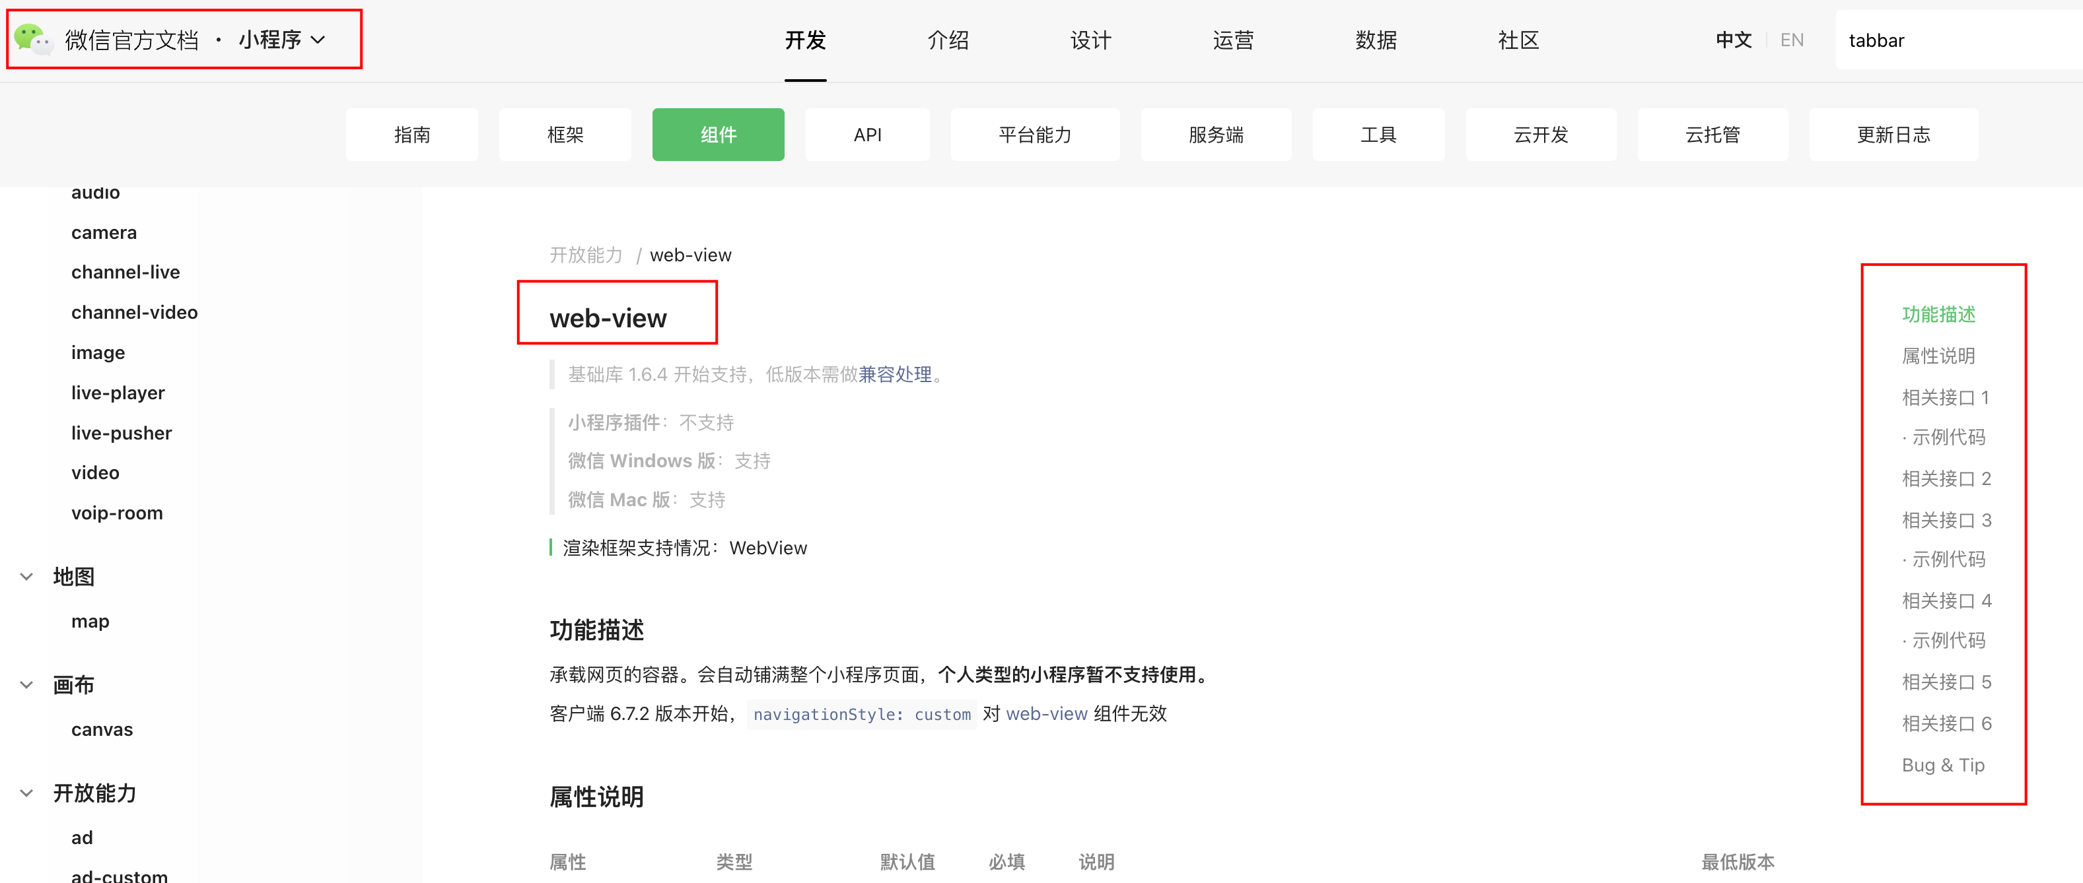Screen dimensions: 2083x883
Task: Open the 社区 top navigation tab
Action: click(1518, 40)
